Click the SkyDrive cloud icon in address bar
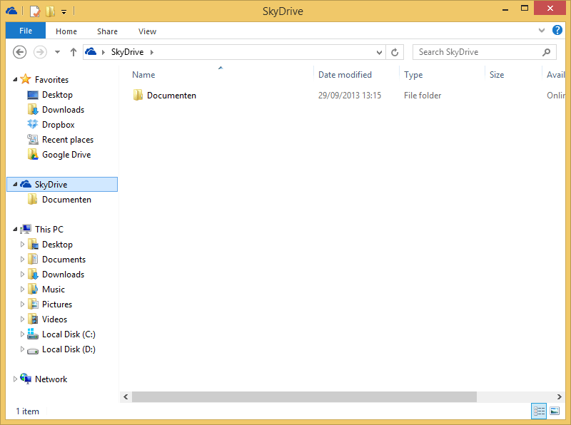 (91, 51)
